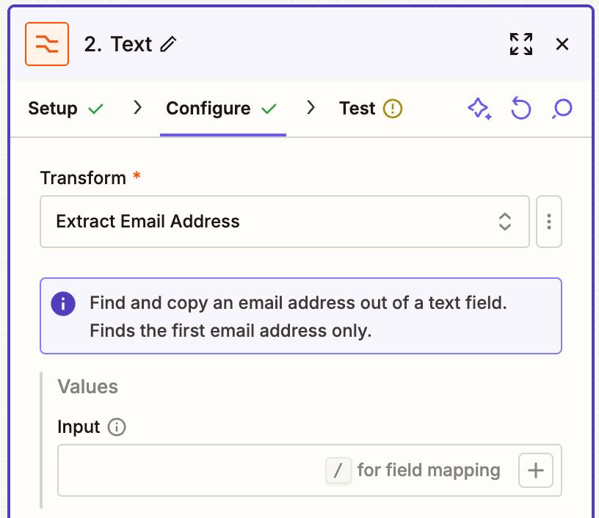Click the plus button in the Input field
This screenshot has width=599, height=518.
click(x=536, y=470)
